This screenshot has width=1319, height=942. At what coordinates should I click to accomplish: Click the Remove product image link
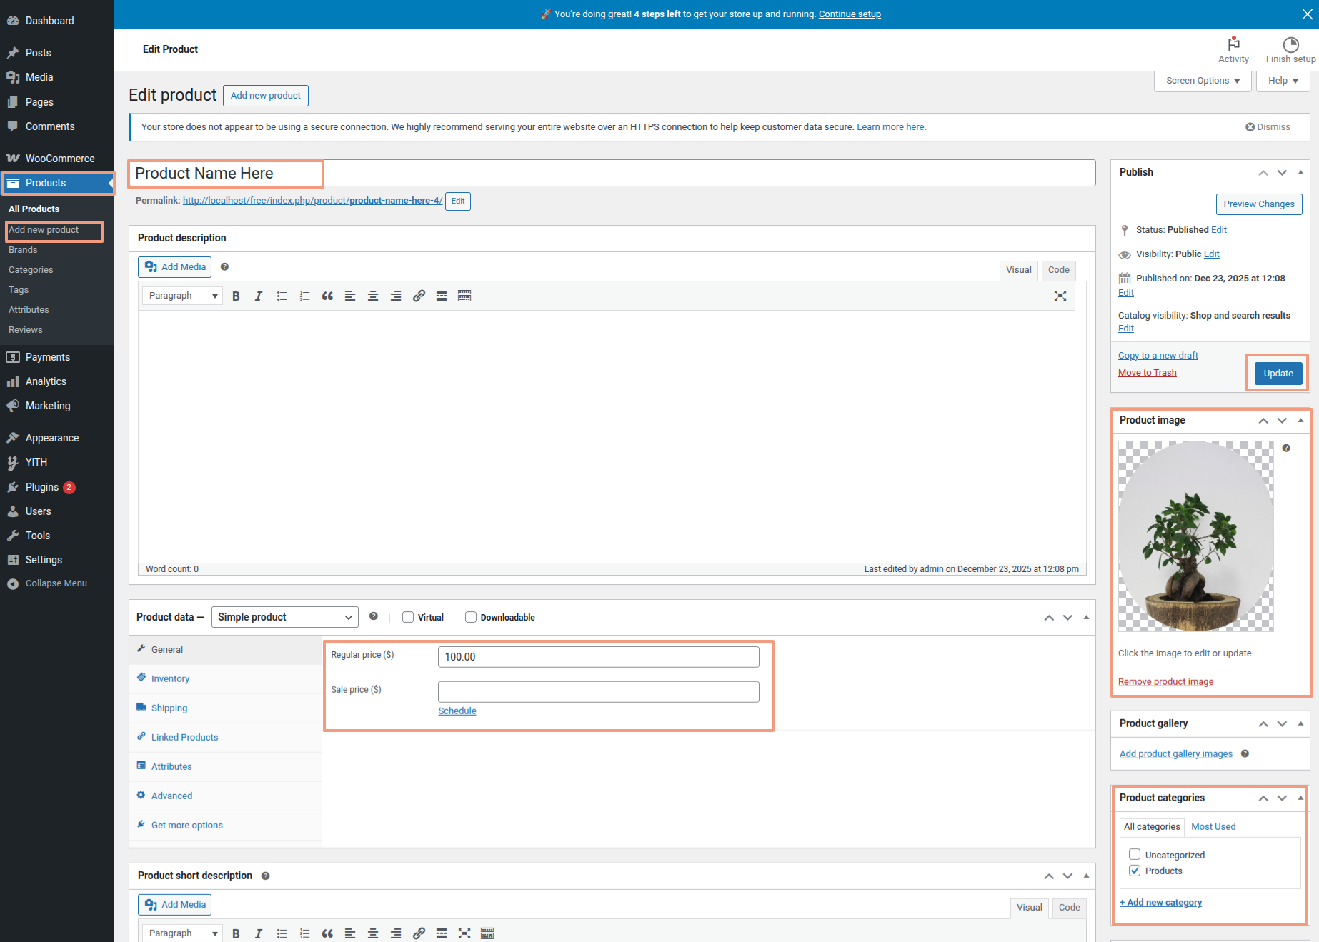(x=1165, y=681)
